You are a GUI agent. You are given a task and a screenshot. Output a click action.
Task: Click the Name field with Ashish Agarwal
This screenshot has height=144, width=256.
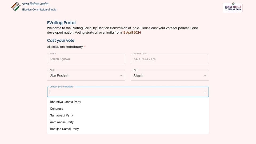[x=86, y=59]
